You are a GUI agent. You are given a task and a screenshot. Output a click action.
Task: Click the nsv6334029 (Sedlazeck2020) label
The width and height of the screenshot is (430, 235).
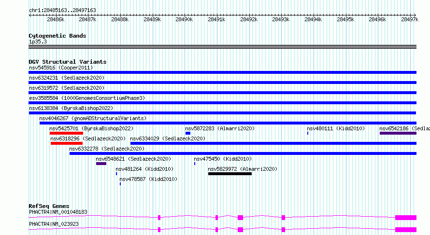coord(168,138)
